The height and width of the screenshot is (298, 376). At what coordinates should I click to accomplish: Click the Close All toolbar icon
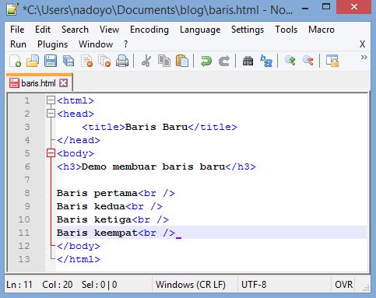point(104,61)
